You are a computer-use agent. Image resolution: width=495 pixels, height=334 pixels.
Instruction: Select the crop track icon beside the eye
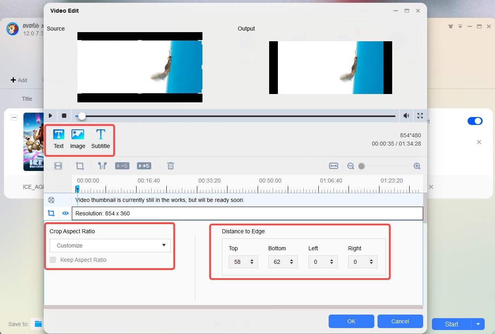pos(51,213)
